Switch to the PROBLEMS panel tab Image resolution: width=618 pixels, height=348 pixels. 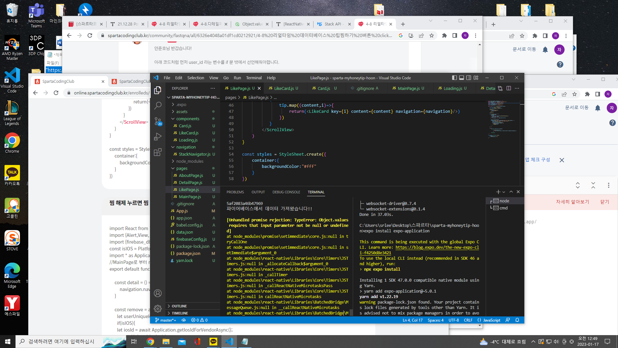[235, 192]
